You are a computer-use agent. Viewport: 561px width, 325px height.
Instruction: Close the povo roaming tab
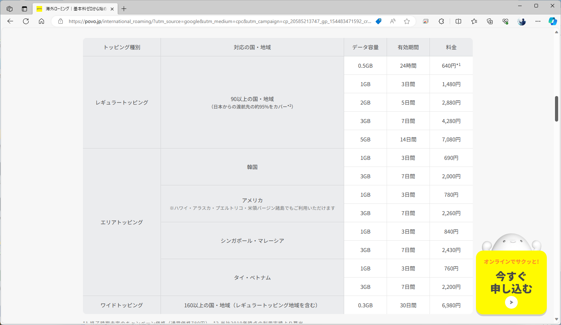(112, 9)
